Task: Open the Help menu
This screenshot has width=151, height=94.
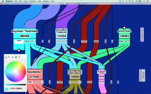Action: point(52,1)
